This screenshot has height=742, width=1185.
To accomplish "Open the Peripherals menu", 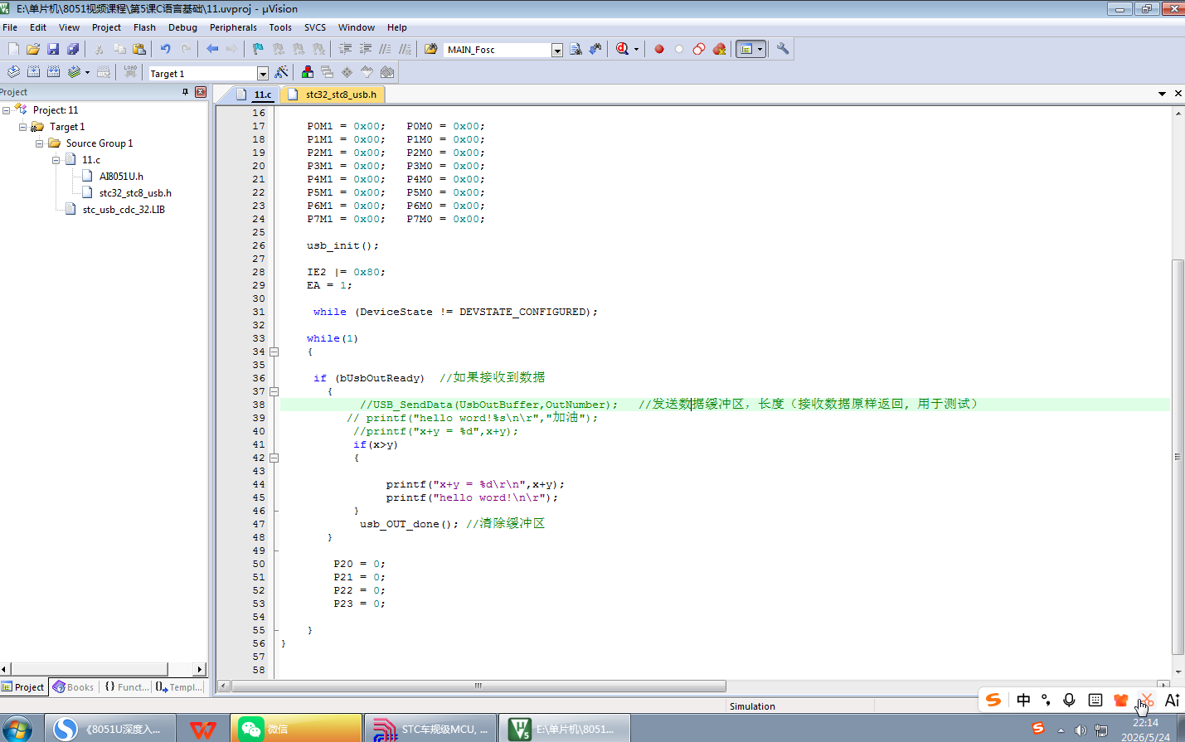I will click(x=233, y=27).
